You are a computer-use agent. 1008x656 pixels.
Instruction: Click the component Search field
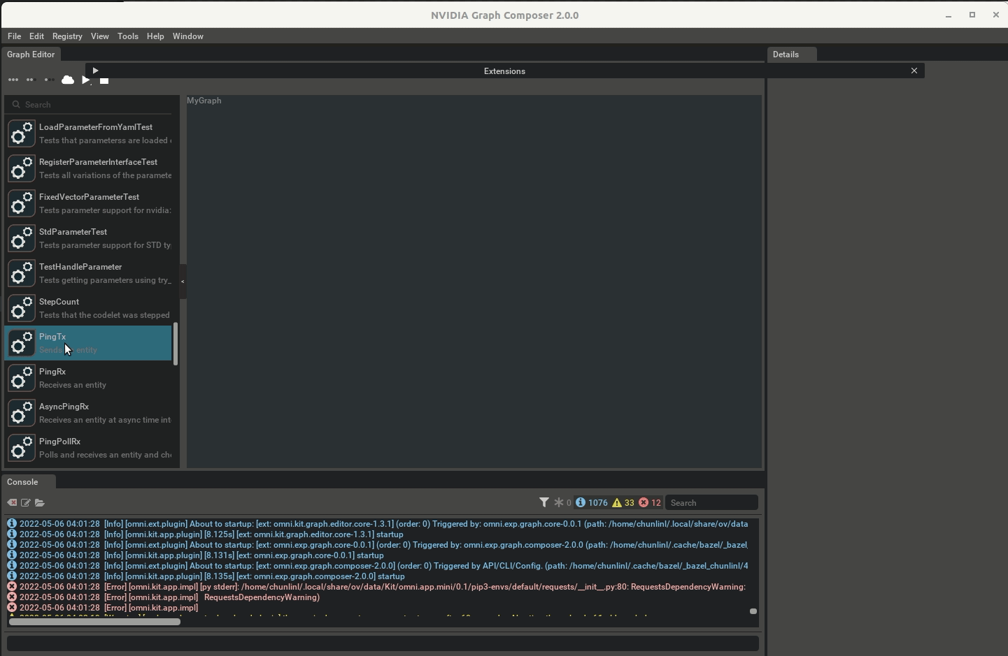[x=94, y=105]
